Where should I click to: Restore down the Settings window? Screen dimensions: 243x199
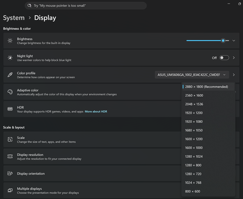click(x=240, y=4)
